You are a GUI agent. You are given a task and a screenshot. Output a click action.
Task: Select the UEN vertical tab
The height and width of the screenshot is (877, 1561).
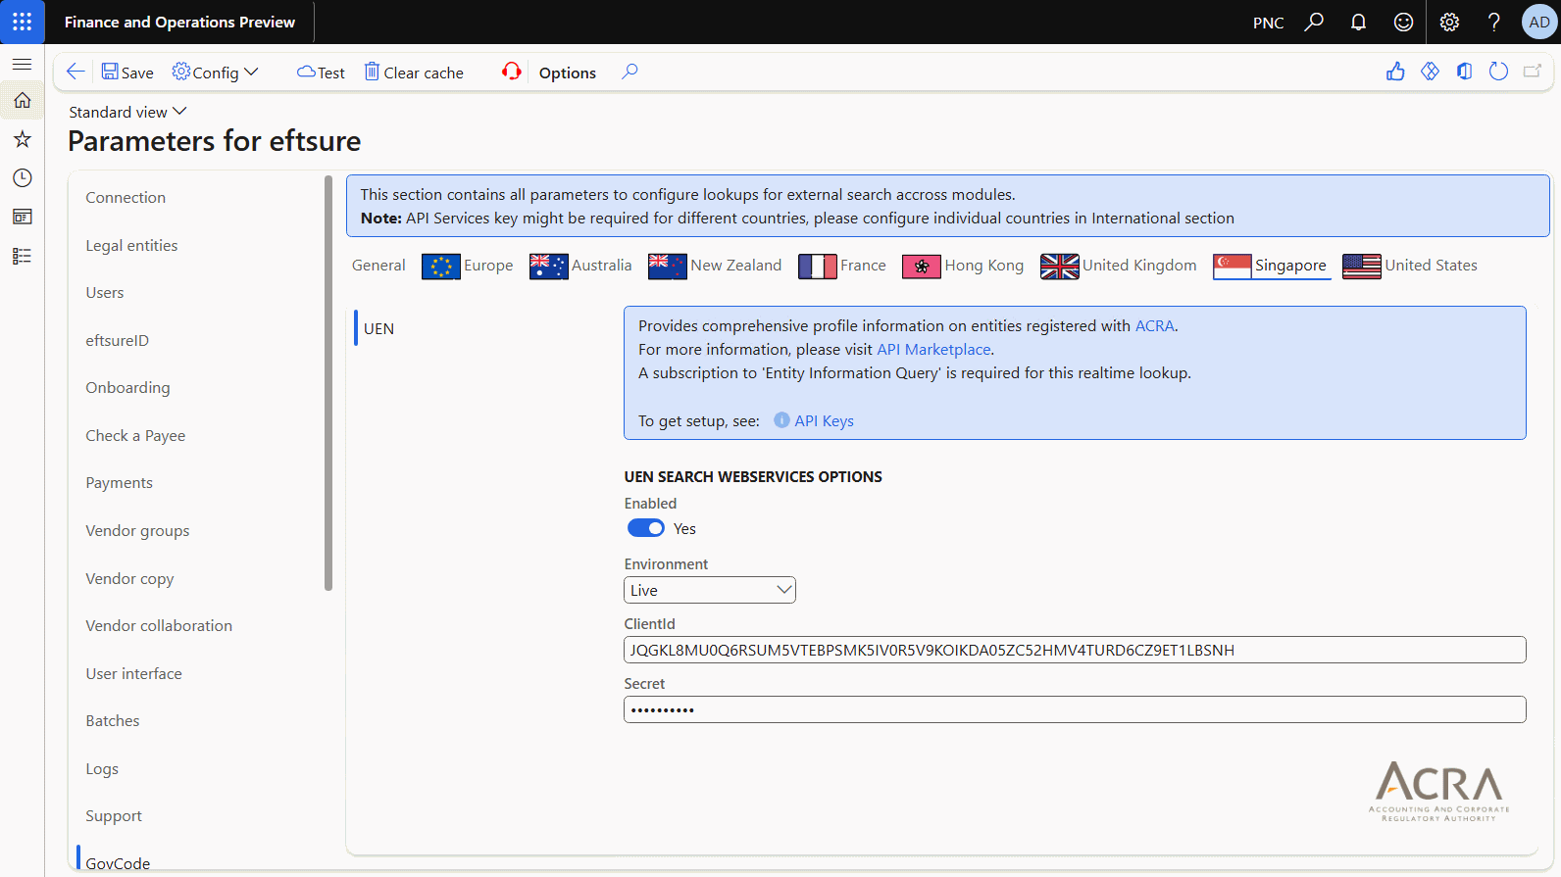pyautogui.click(x=378, y=328)
